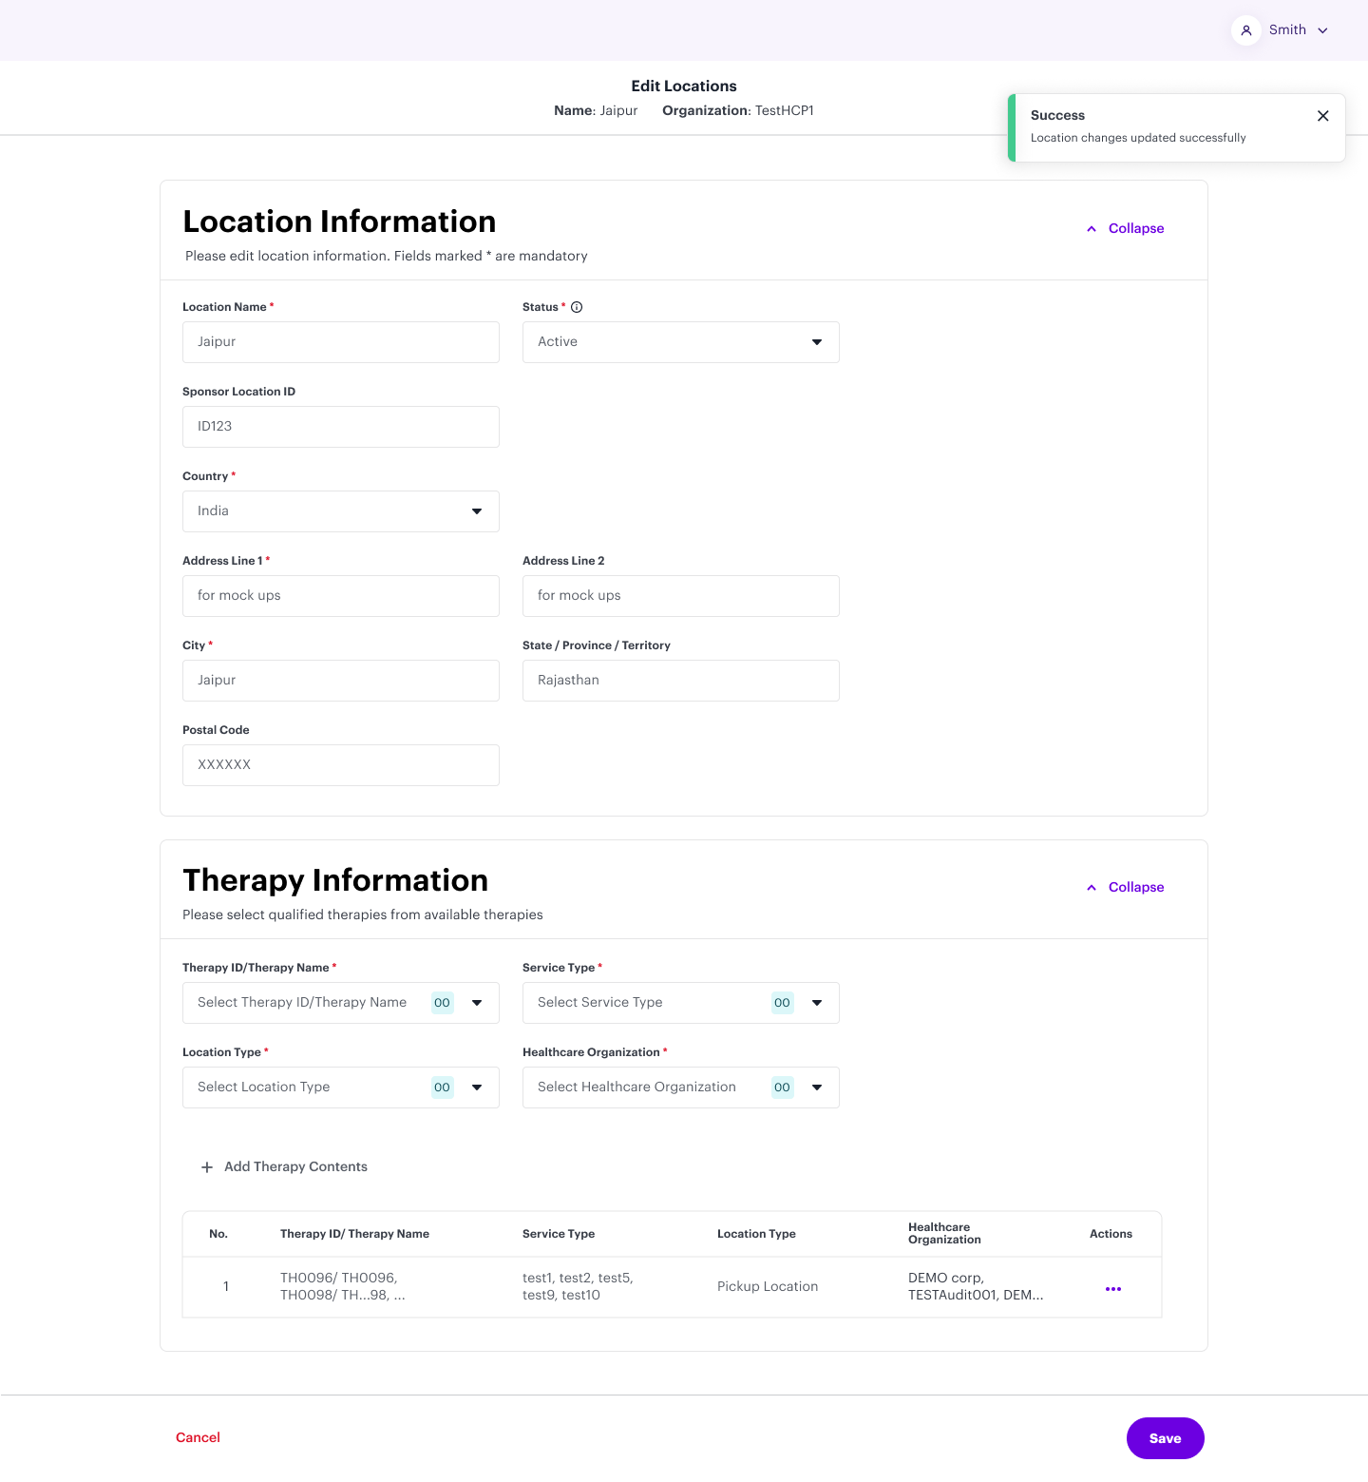Open the Status dropdown showing Active
Viewport: 1368px width, 1482px height.
(x=680, y=342)
